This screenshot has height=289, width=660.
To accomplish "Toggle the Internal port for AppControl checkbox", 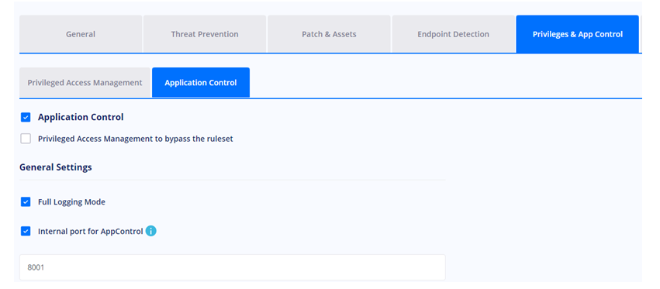I will point(26,231).
